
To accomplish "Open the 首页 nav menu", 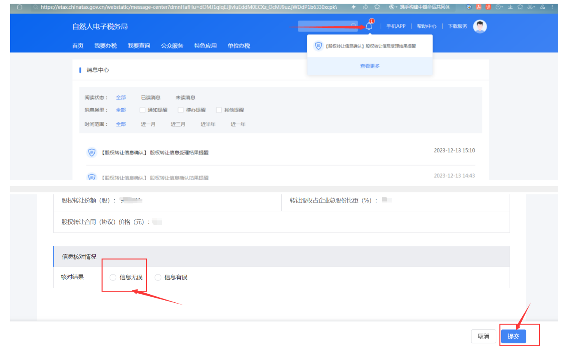I will coord(78,46).
